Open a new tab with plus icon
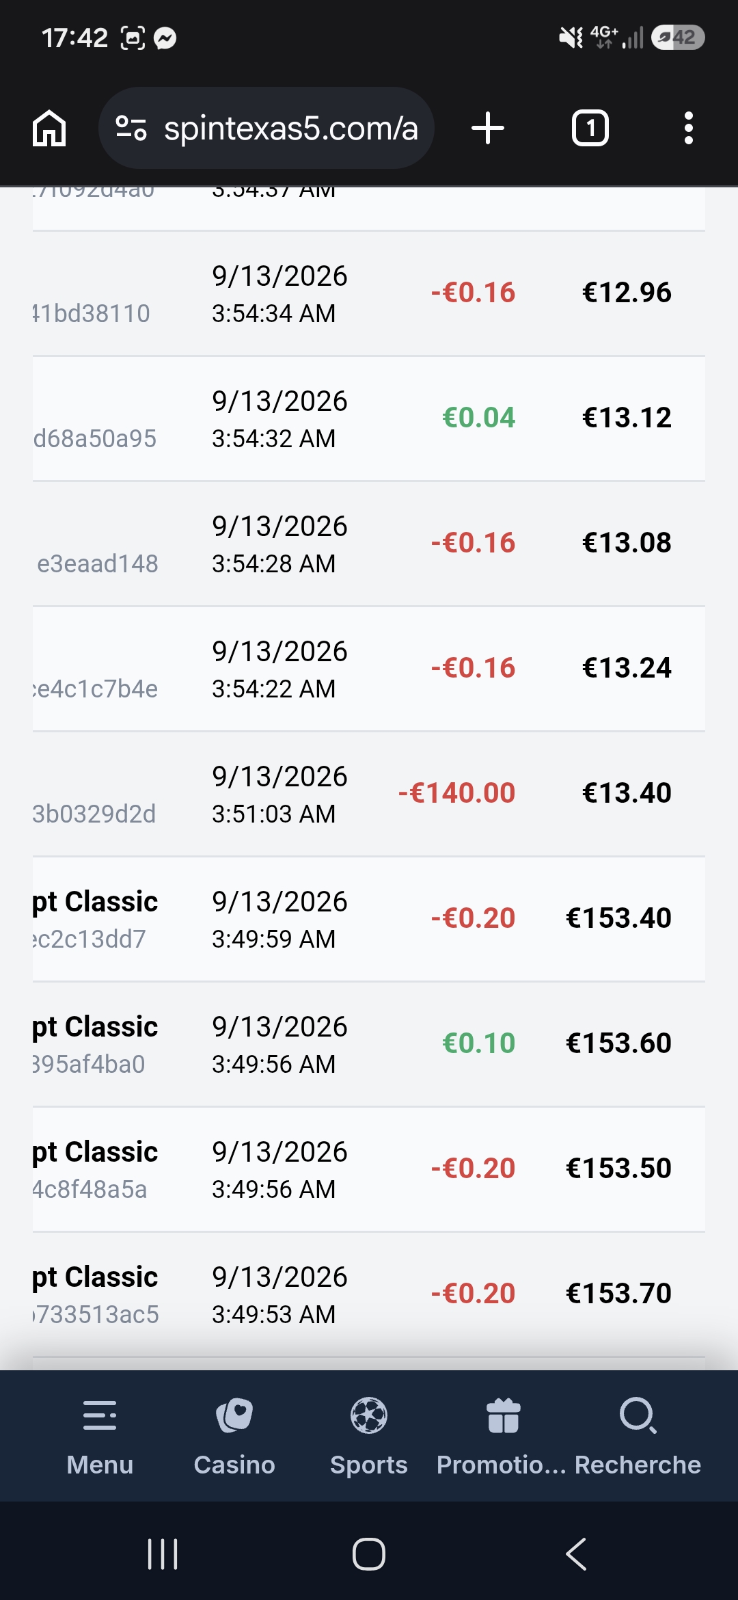Image resolution: width=738 pixels, height=1600 pixels. [x=488, y=128]
